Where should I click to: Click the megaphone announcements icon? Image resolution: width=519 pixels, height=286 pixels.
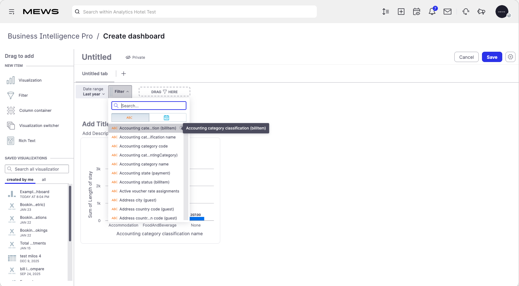click(481, 12)
